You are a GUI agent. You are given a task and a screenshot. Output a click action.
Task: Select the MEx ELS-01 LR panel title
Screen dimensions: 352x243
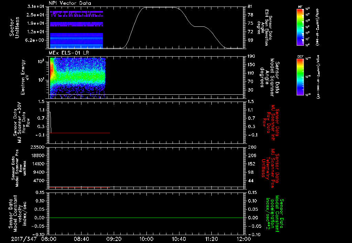69,53
